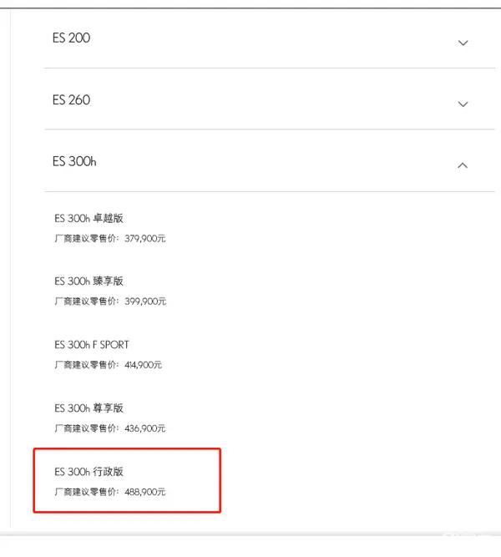Screen dimensions: 501x557
Task: Click the 436,900元 price line
Action: pos(110,428)
